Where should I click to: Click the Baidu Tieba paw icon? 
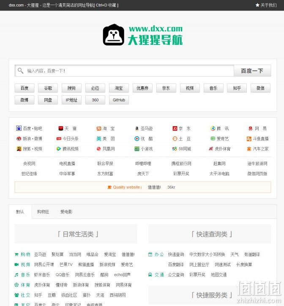(x=19, y=128)
